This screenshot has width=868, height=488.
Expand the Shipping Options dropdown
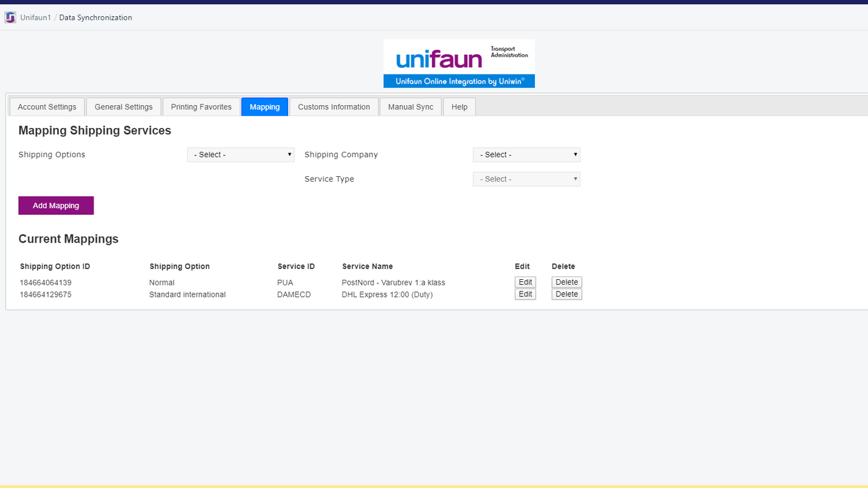pyautogui.click(x=241, y=155)
